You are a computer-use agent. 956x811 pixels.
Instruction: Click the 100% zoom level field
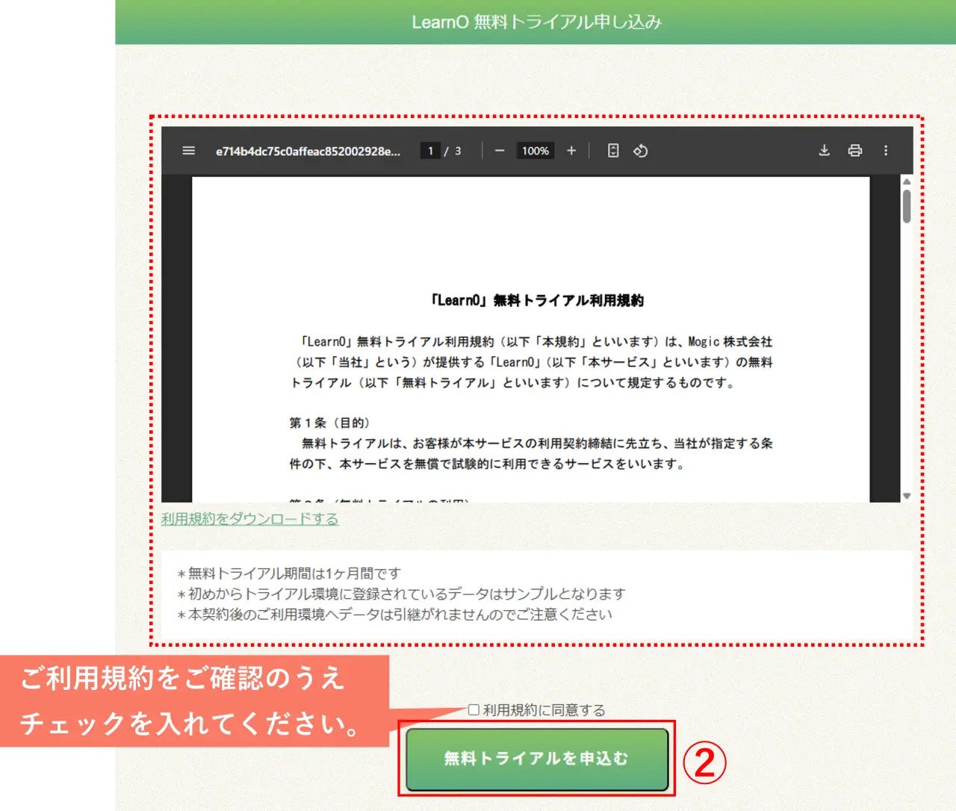click(536, 151)
